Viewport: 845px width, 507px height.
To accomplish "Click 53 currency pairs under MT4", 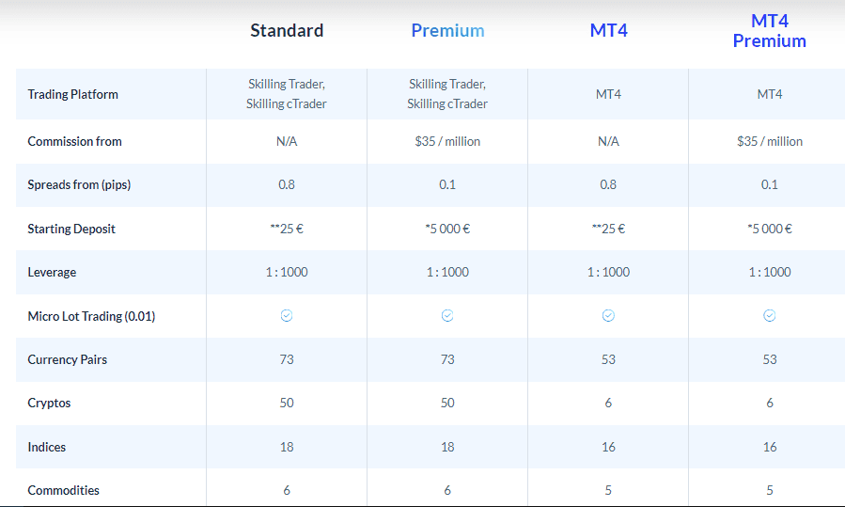I will tap(608, 359).
